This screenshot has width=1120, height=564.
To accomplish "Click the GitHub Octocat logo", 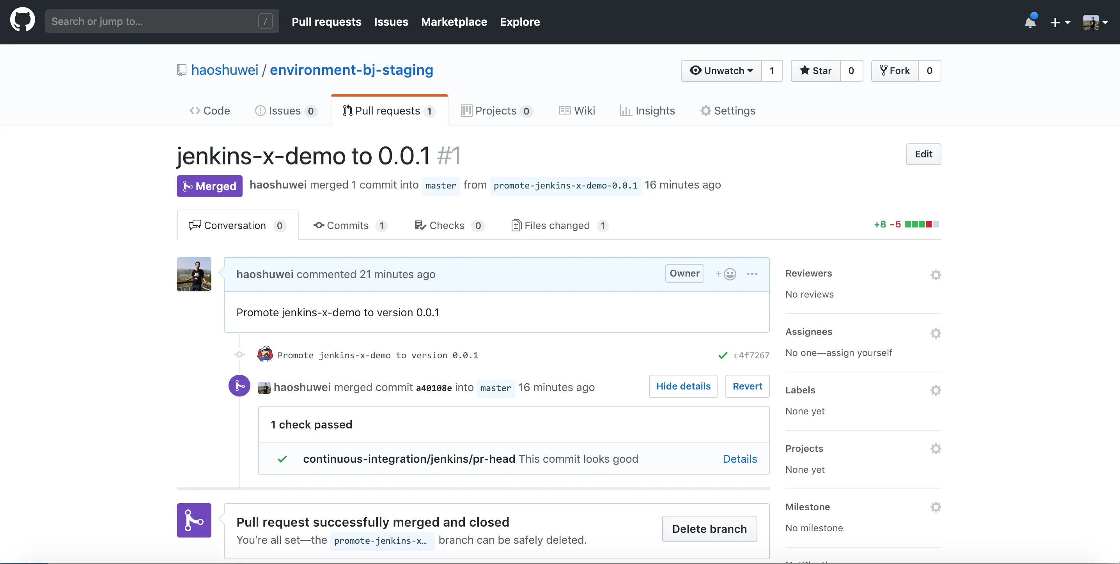I will pos(23,19).
